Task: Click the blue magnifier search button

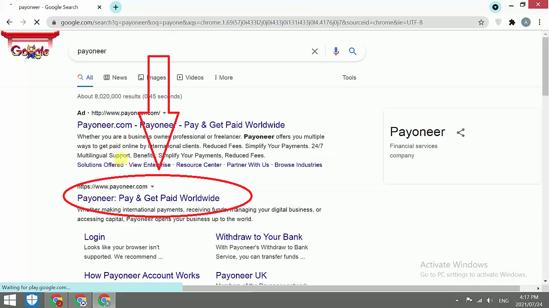Action: point(353,51)
